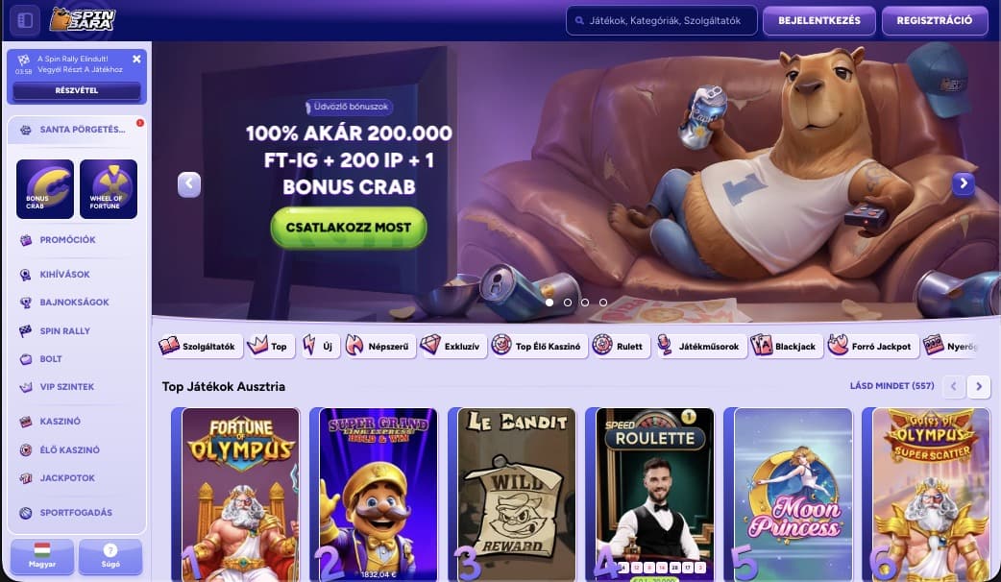Open the Bonus Crab game tile
The width and height of the screenshot is (1001, 582).
click(x=45, y=189)
